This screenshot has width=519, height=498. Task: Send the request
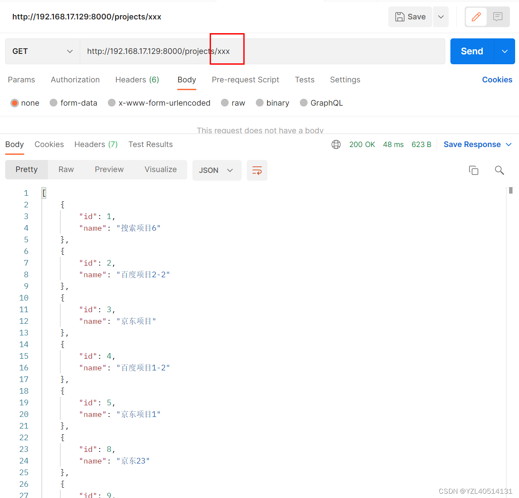[x=472, y=51]
